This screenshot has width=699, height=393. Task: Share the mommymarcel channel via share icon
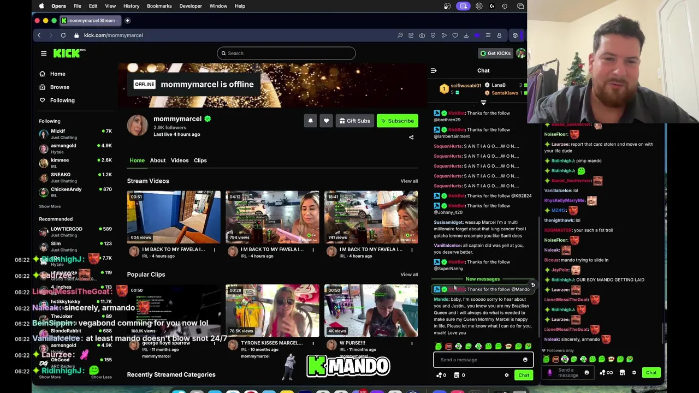[x=411, y=138]
